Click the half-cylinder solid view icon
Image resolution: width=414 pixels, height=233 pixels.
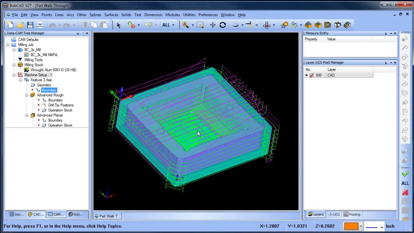(x=328, y=25)
